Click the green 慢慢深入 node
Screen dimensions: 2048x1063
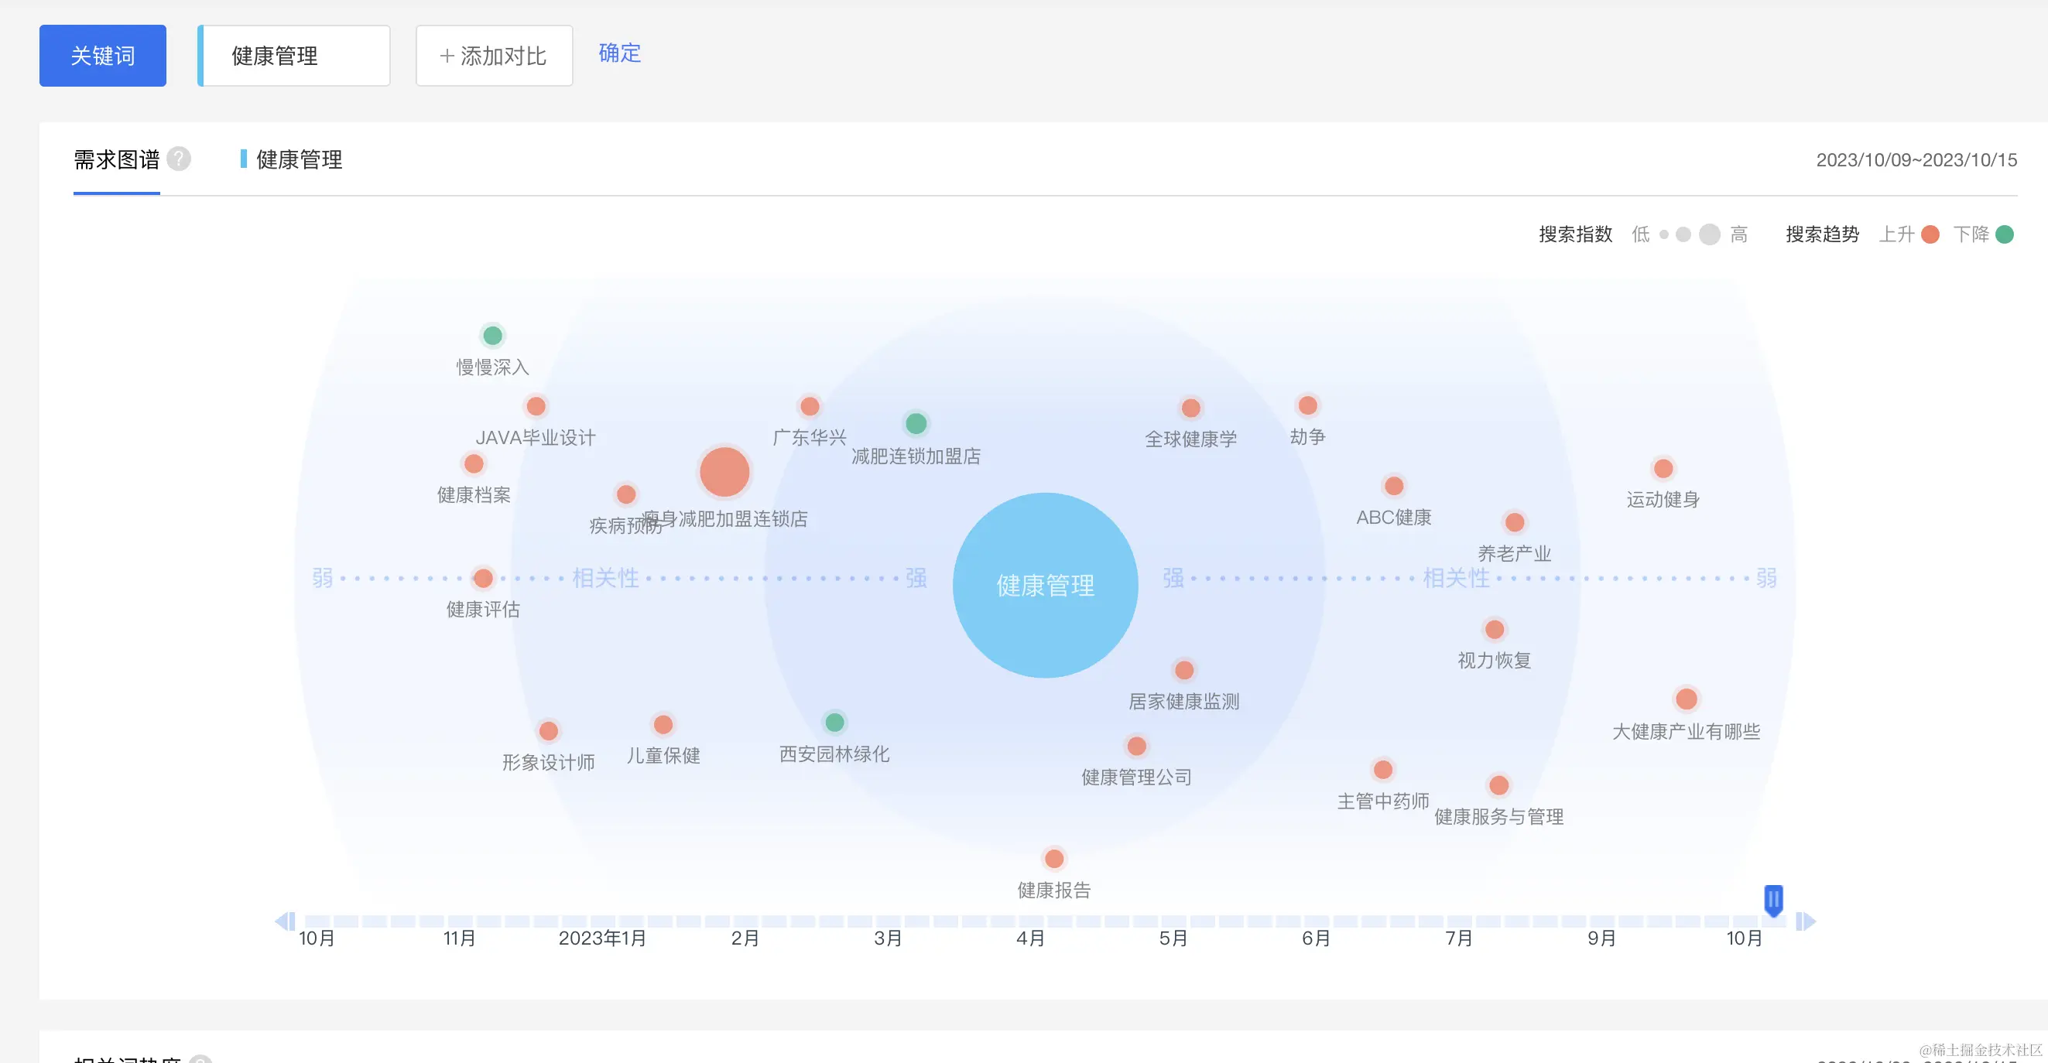[x=493, y=336]
